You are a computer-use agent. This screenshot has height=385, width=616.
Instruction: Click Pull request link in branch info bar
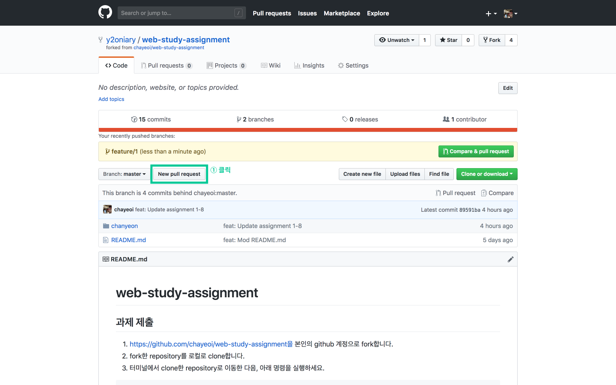456,193
